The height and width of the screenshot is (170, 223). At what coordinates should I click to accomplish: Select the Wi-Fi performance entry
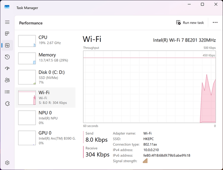coord(46,97)
